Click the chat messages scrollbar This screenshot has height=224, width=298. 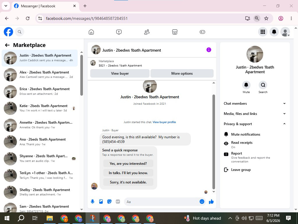(x=214, y=142)
